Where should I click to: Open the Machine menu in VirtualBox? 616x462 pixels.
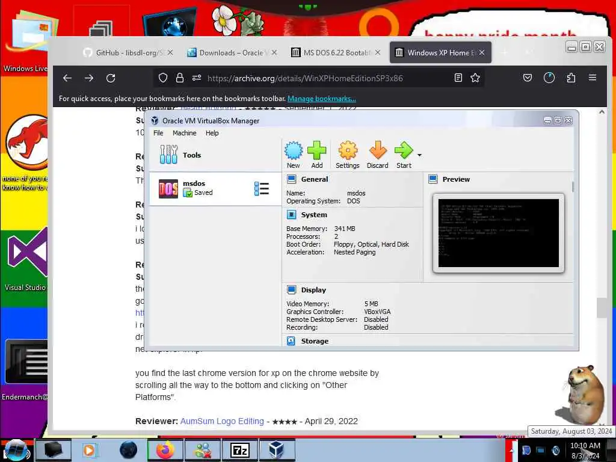(x=184, y=133)
